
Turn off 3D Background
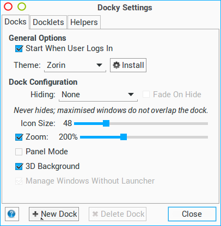click(x=19, y=166)
